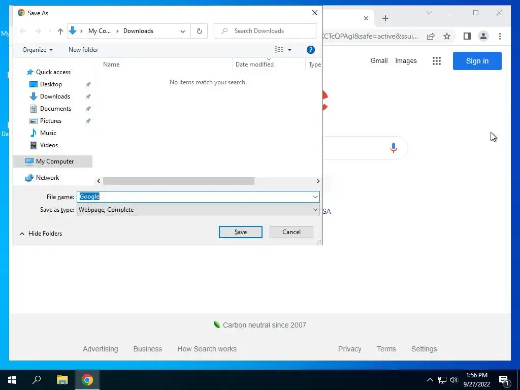The image size is (520, 390).
Task: Open Save as type combo box
Action: click(x=198, y=210)
